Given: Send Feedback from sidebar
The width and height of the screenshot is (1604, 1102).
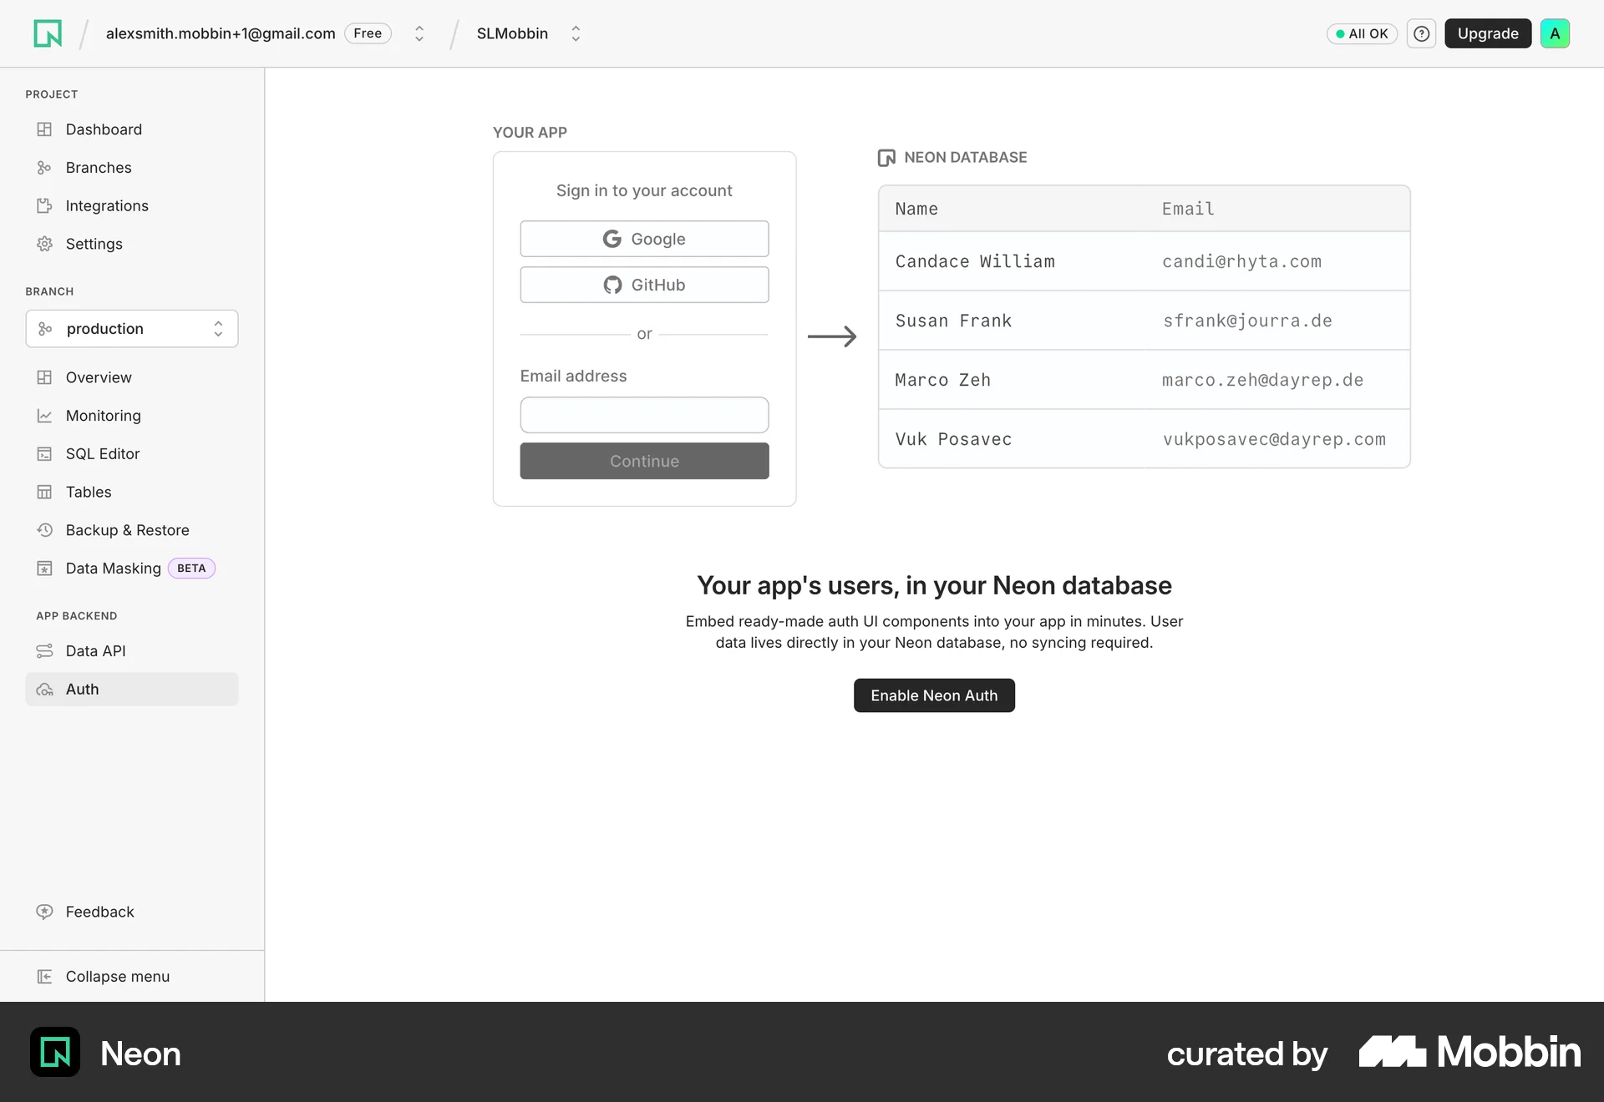Looking at the screenshot, I should coord(132,912).
